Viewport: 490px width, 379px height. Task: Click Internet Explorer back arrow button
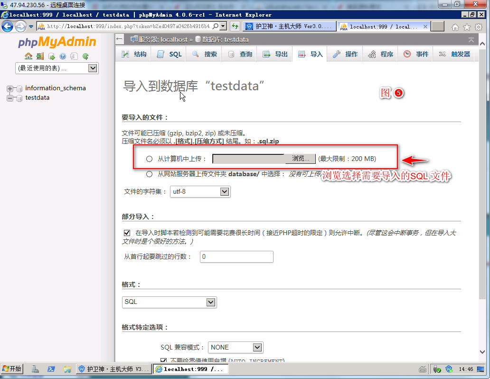(8, 27)
